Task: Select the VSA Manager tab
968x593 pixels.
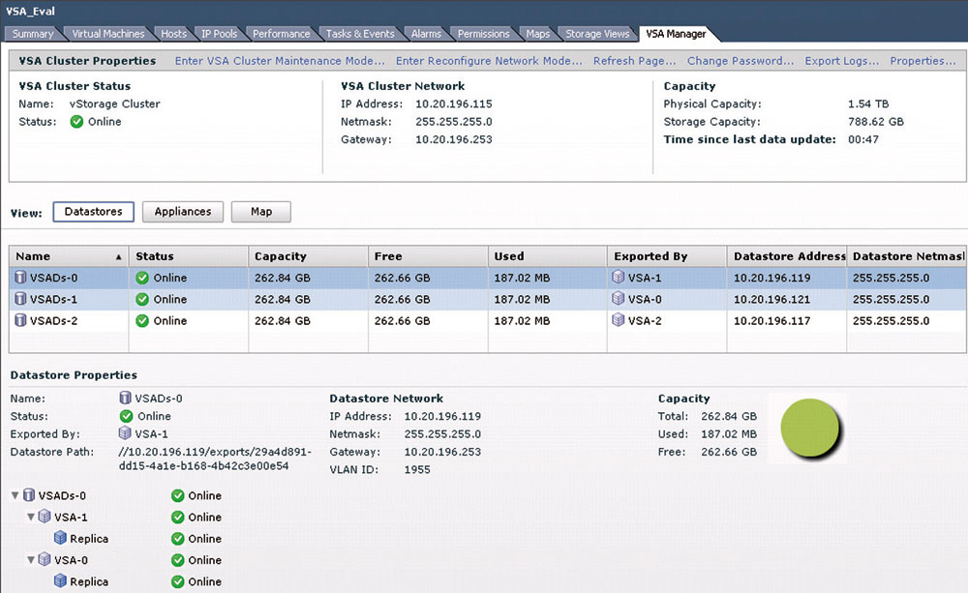Action: (677, 34)
